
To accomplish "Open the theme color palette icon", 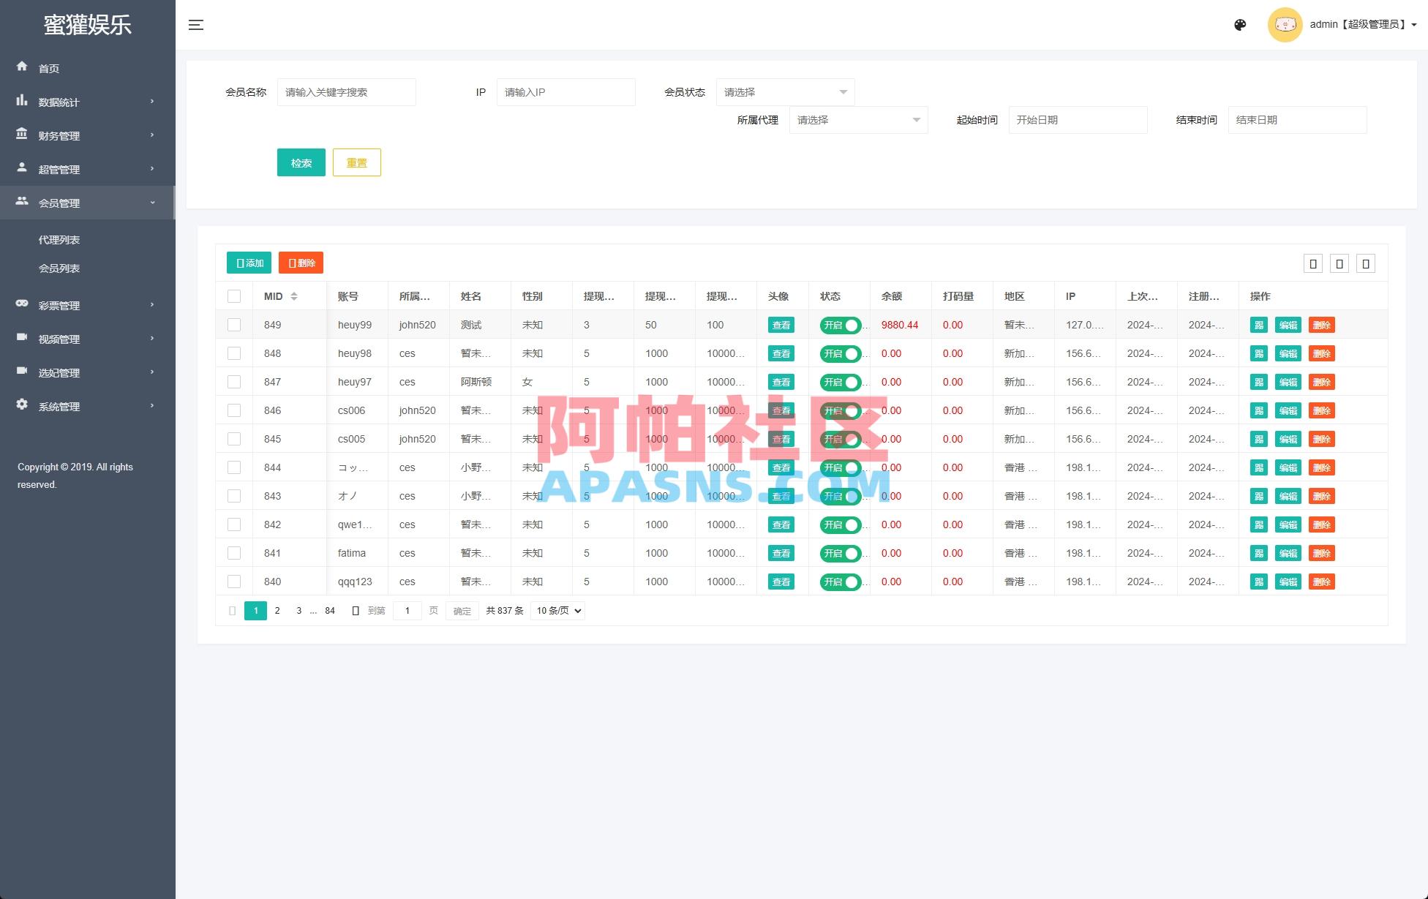I will tap(1240, 24).
